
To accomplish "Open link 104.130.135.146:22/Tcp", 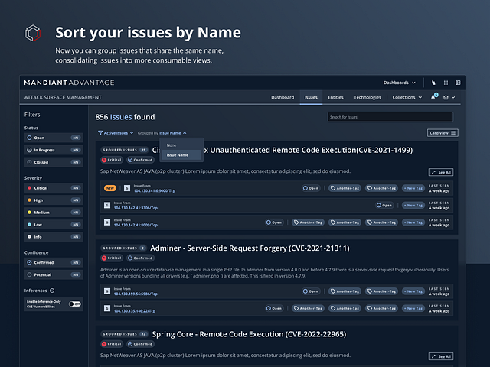I will [x=135, y=311].
